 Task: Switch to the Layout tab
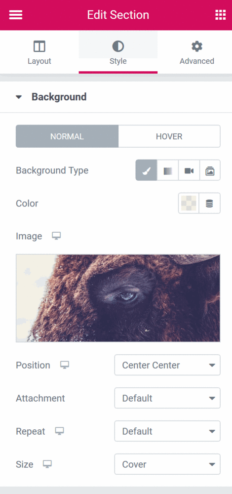click(x=39, y=52)
